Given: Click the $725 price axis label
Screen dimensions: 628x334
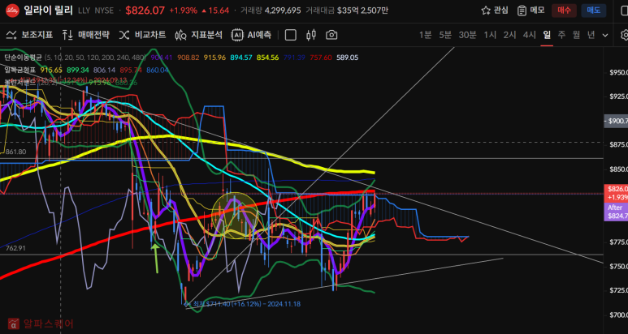Looking at the screenshot, I should (x=618, y=290).
